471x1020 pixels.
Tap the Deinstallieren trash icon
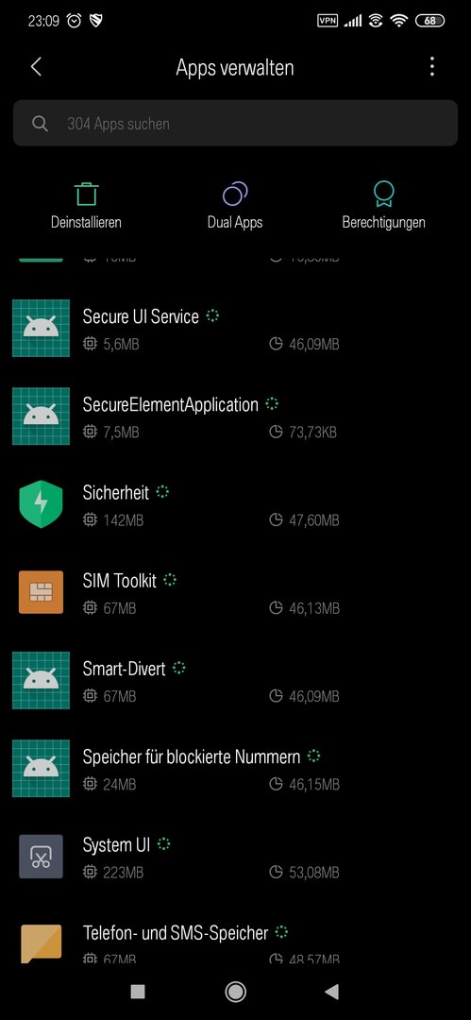tap(86, 194)
